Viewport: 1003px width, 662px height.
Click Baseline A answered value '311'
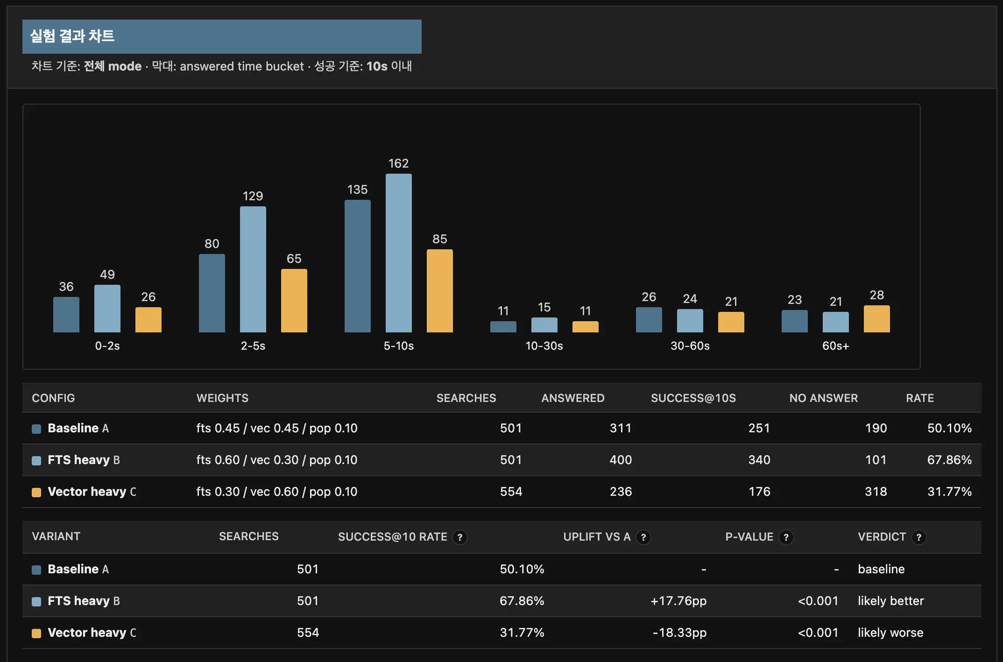(x=621, y=428)
